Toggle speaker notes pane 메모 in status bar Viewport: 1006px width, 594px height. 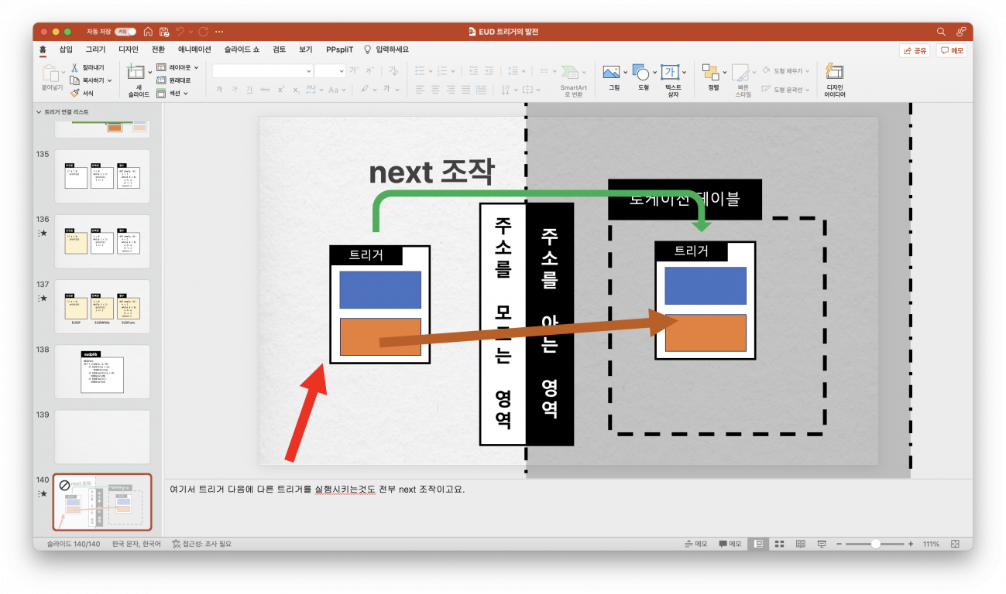click(x=696, y=544)
